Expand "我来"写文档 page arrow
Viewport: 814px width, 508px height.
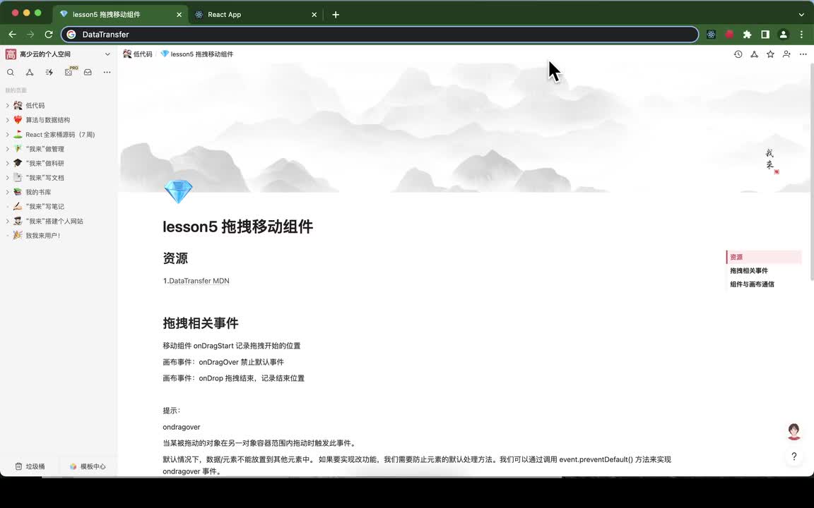click(7, 178)
